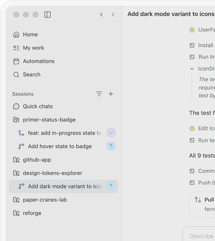Go back with the left arrow
The image size is (215, 241).
coord(101,14)
